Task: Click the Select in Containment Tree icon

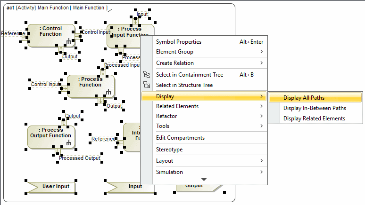Action: click(x=147, y=75)
